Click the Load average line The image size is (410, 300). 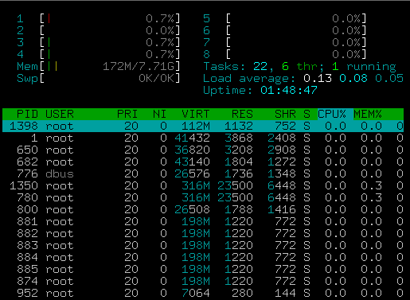303,78
